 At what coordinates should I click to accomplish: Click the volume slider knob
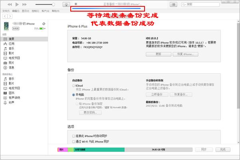pos(53,4)
